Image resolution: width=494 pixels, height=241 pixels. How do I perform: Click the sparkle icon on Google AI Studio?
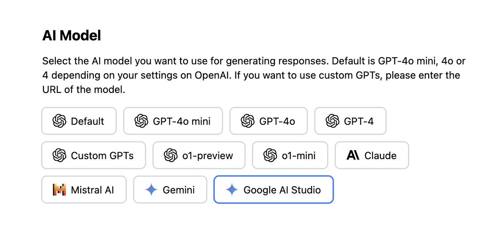click(x=232, y=190)
